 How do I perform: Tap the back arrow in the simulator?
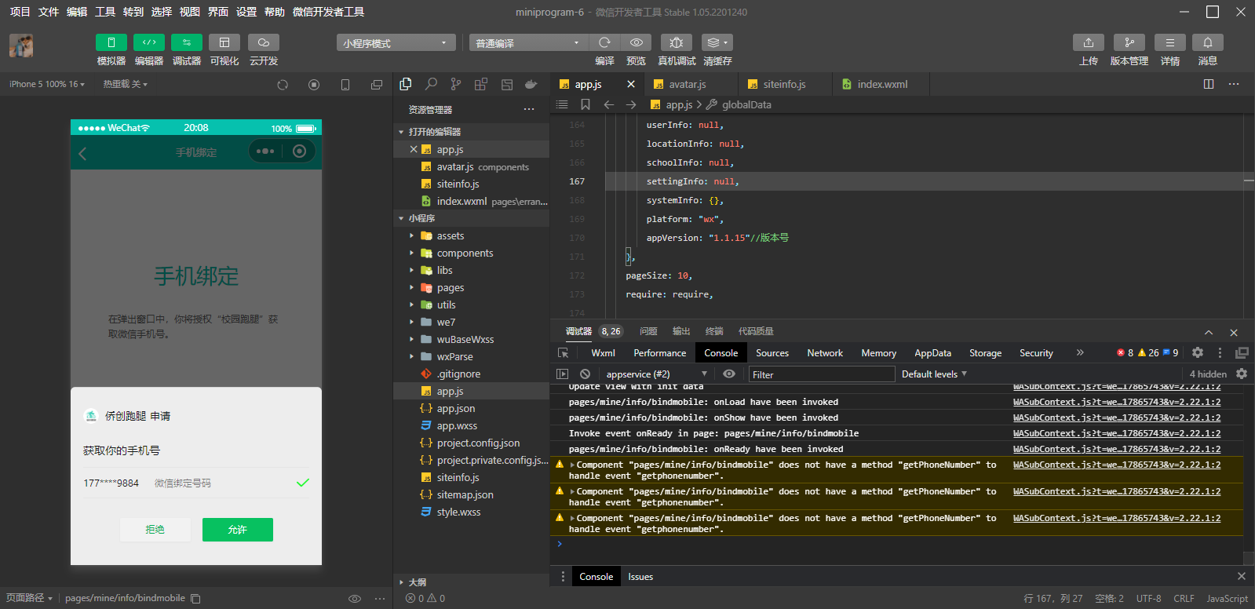pos(83,153)
